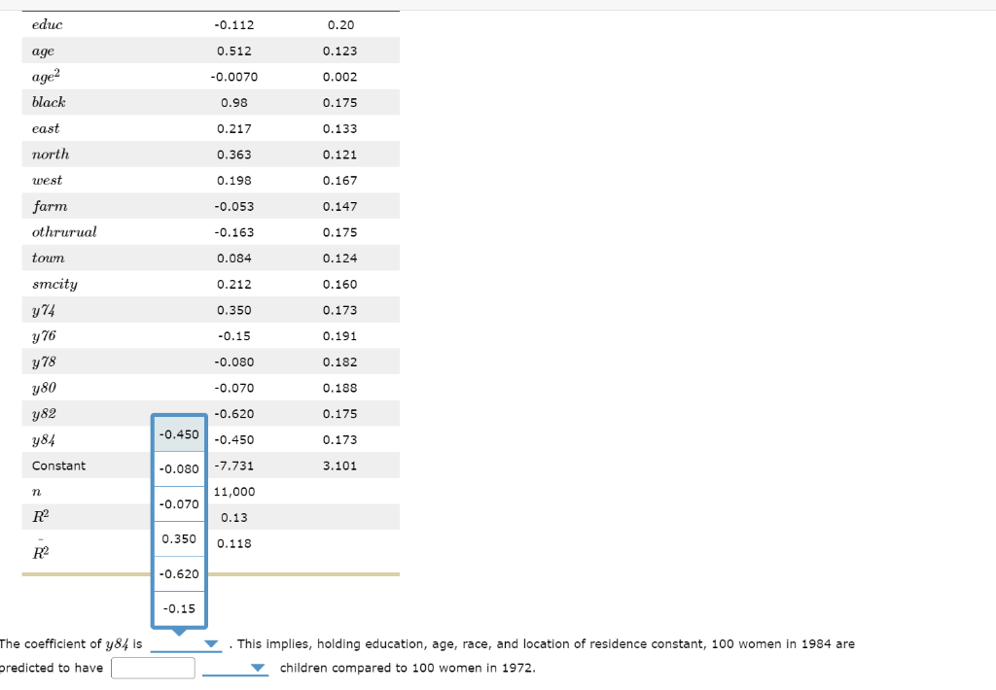Click inside the children number input field

click(153, 668)
